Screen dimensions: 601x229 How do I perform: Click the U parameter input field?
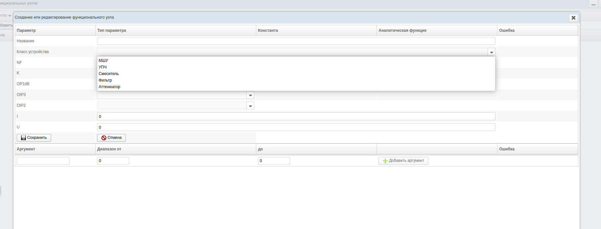(296, 127)
